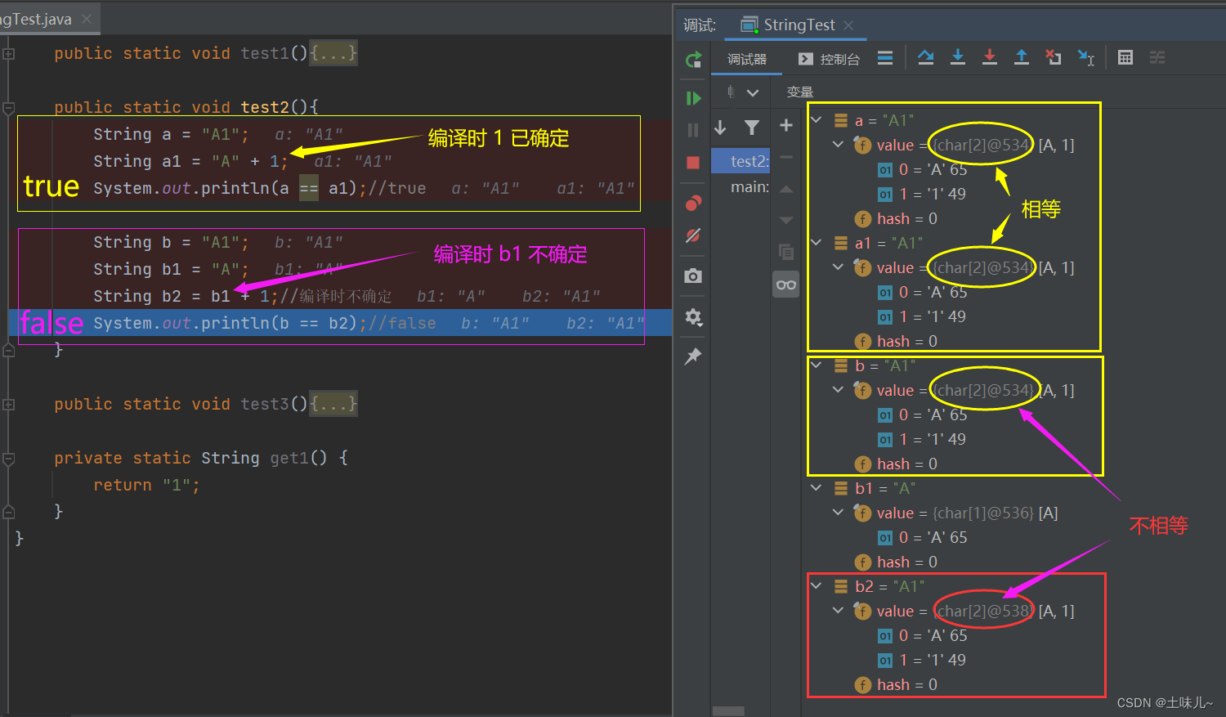Image resolution: width=1226 pixels, height=717 pixels.
Task: Select the hash = 0 row under b2
Action: pyautogui.click(x=896, y=684)
